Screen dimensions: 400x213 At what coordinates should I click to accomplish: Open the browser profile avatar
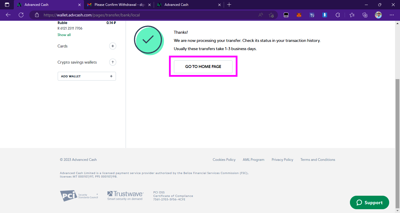click(x=378, y=15)
